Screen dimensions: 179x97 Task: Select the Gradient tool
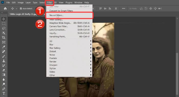[x=4, y=75]
